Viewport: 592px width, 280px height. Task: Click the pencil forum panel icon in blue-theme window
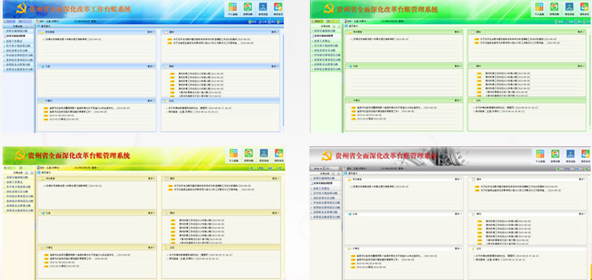click(x=166, y=101)
